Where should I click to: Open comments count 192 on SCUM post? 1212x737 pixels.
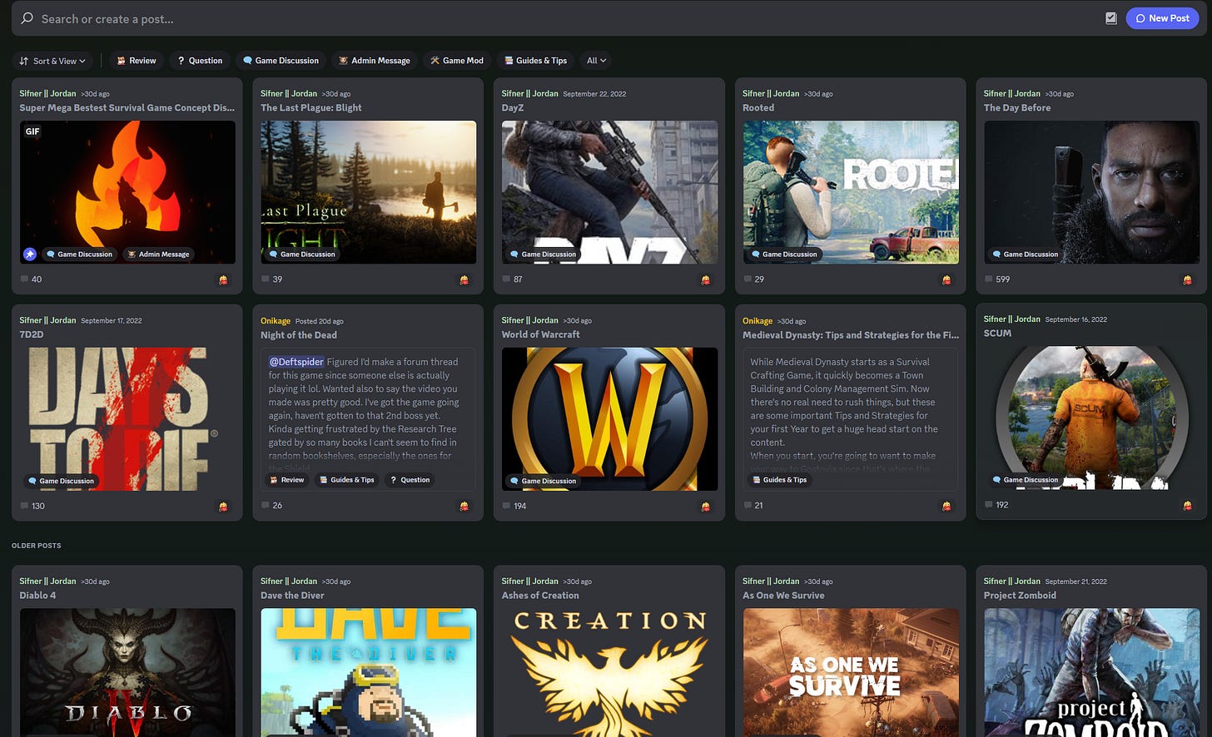tap(996, 505)
